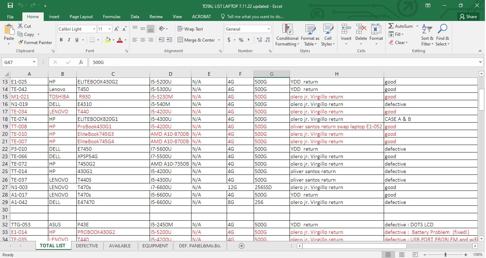Image resolution: width=486 pixels, height=258 pixels.
Task: Click the Insert Function fx icon
Action: 81,62
